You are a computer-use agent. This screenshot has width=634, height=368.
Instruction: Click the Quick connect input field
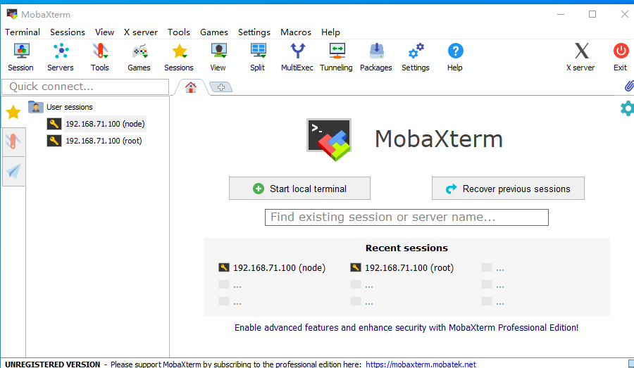tap(85, 87)
